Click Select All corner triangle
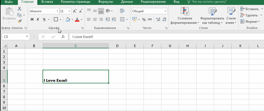Screen dimensions: 264x111 pyautogui.click(x=4, y=46)
